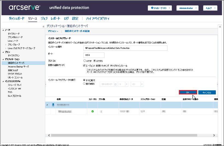Image resolution: width=224 pixels, height=146 pixels.
Task: Collapse the right side panel chevron
Action: (x=220, y=27)
